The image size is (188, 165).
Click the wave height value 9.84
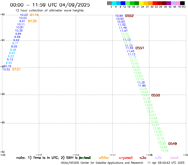18,34
